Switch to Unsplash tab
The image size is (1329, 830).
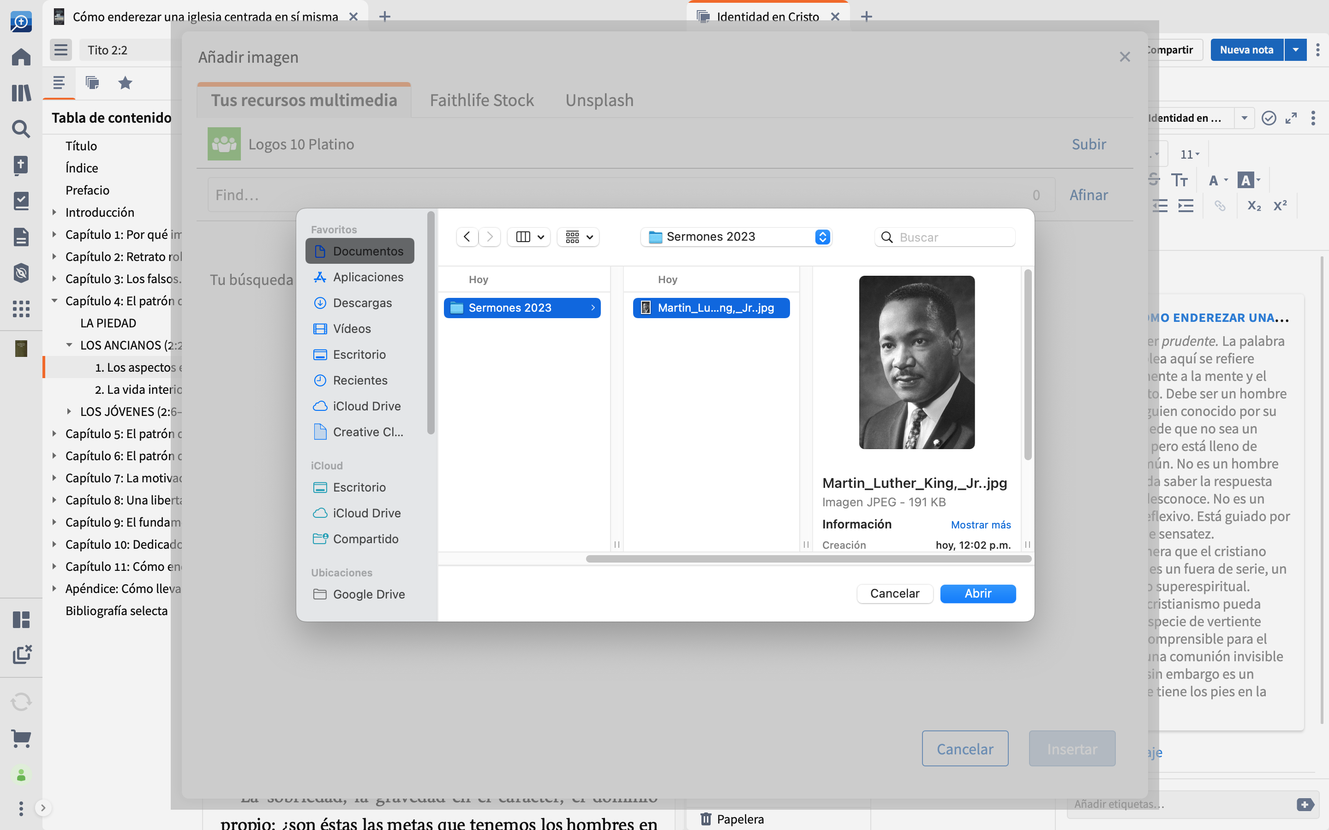[x=599, y=100]
